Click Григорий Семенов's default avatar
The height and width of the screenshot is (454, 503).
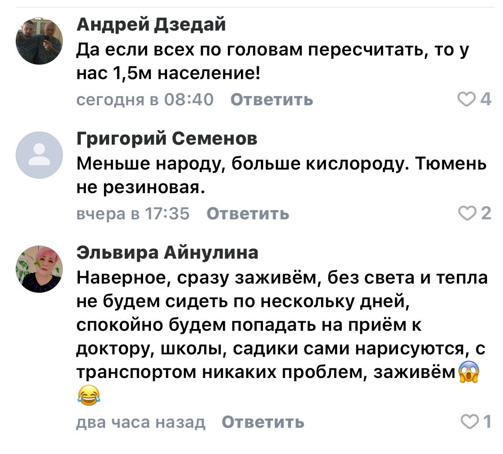click(x=39, y=155)
